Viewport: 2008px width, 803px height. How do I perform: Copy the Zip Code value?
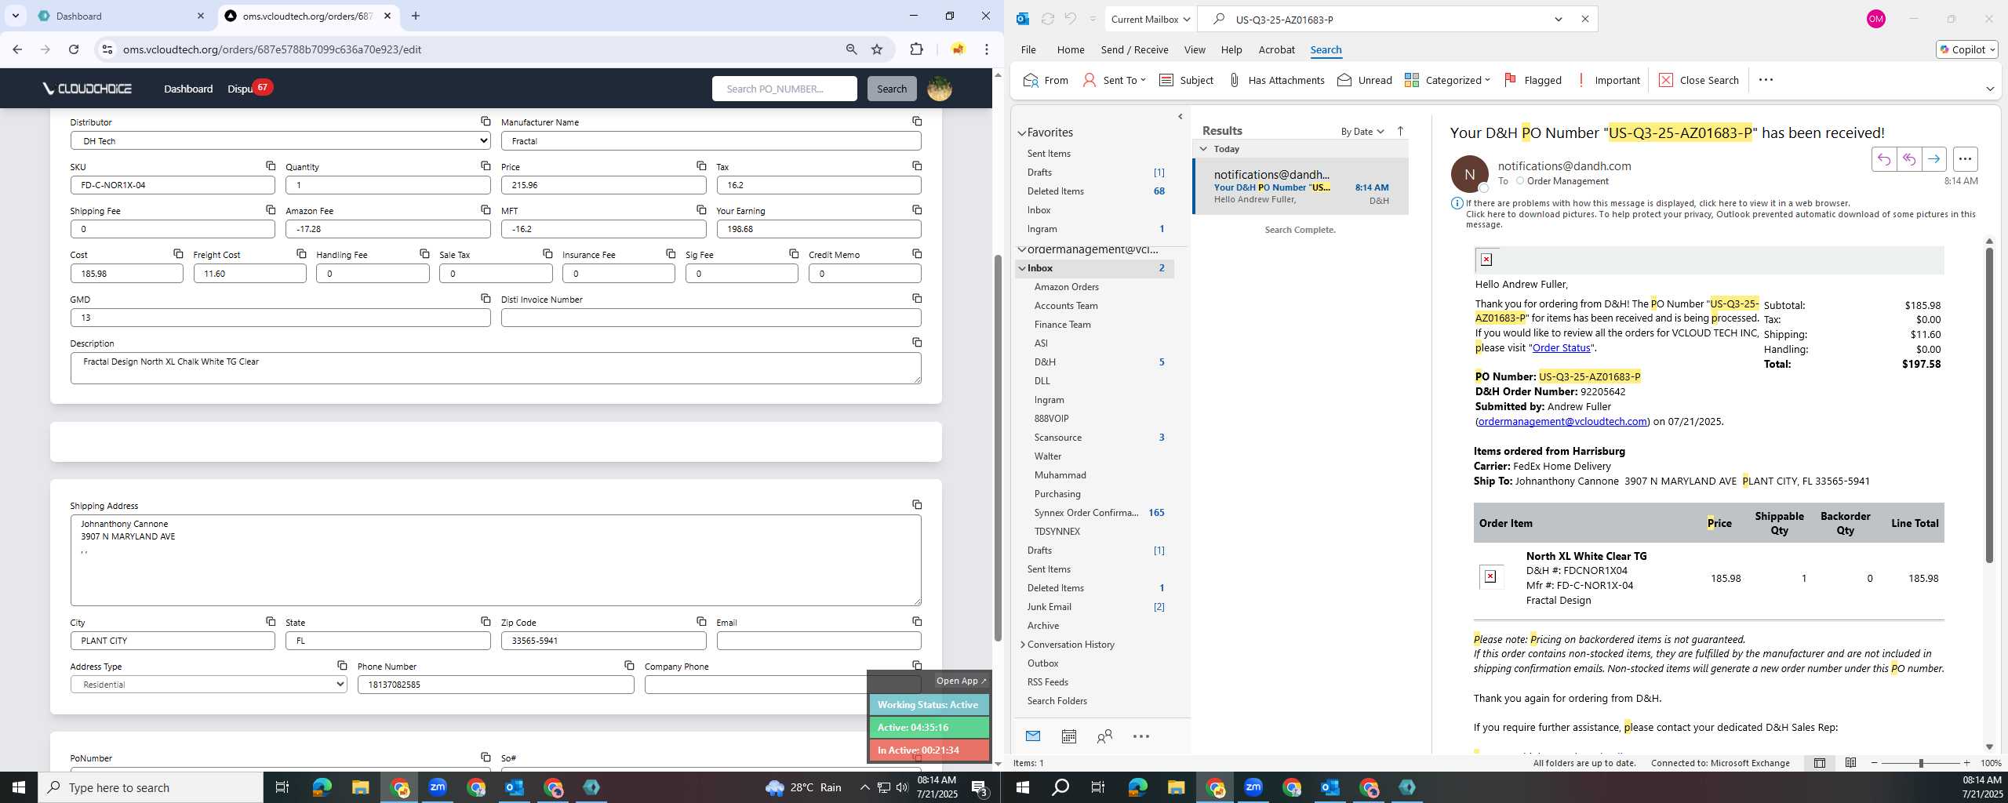point(701,621)
